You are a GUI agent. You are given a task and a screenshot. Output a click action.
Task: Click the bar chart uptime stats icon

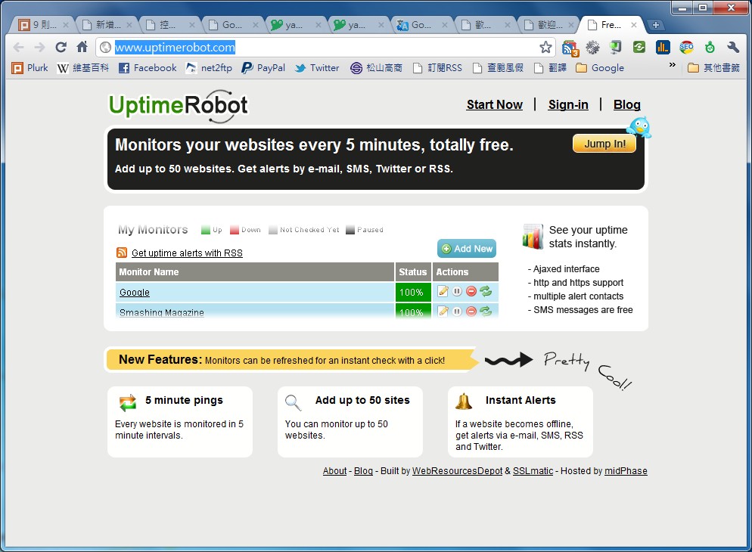click(x=533, y=237)
